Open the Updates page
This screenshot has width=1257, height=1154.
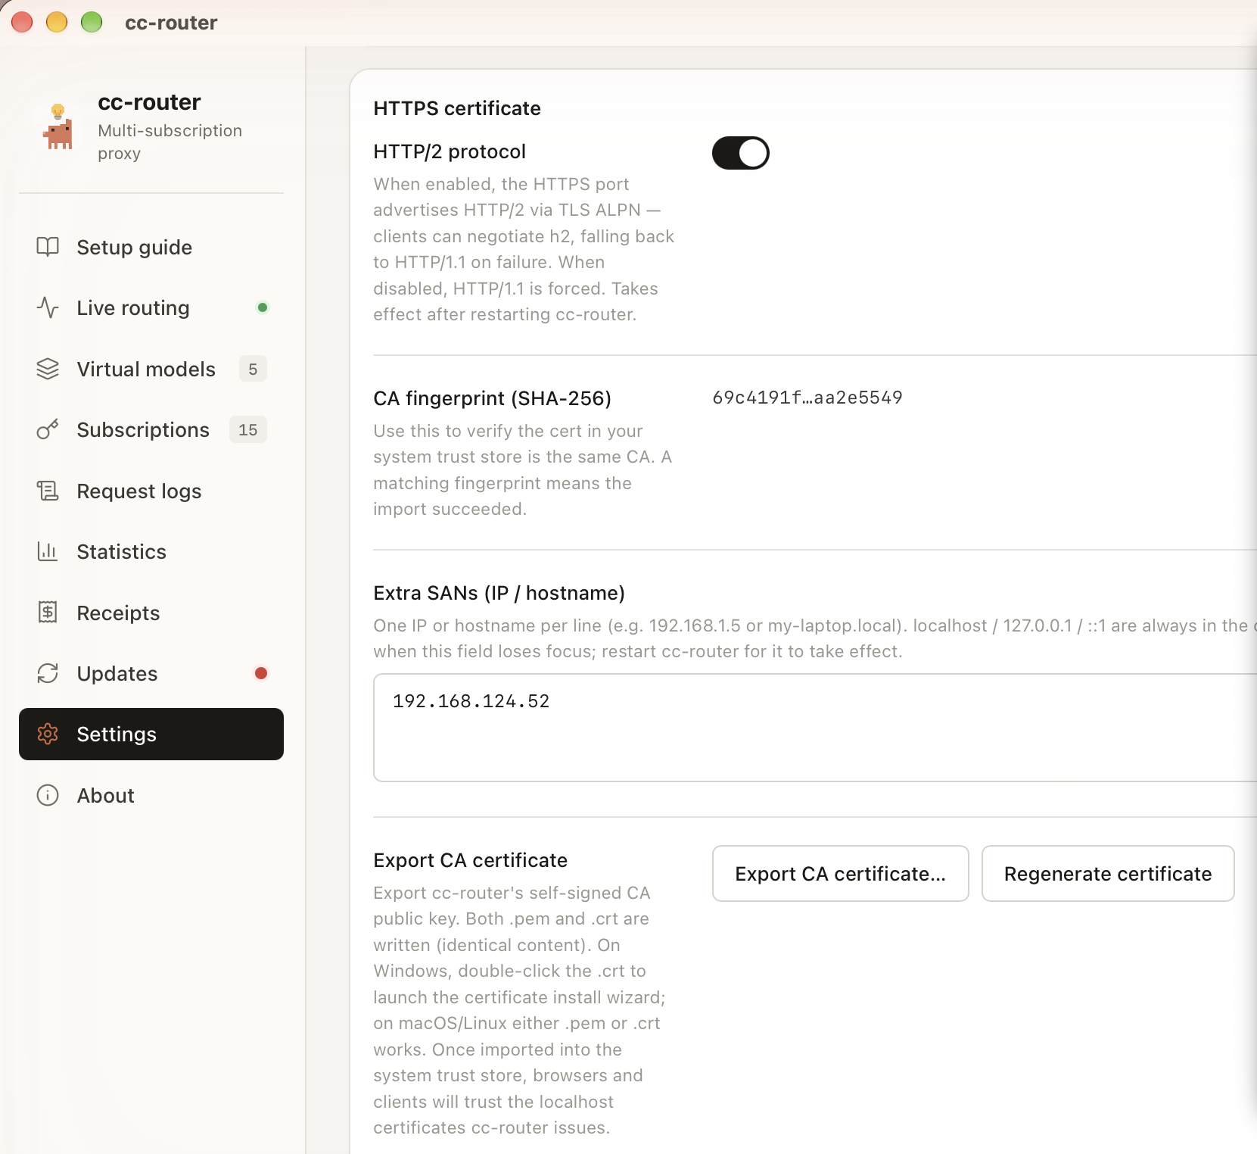click(x=151, y=673)
